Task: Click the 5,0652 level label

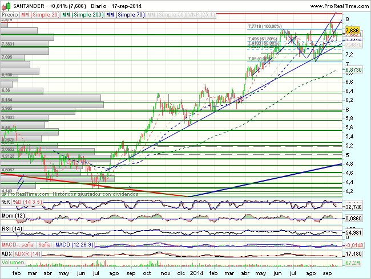Action: pyautogui.click(x=8, y=149)
